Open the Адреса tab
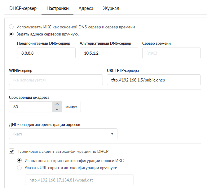 point(86,8)
